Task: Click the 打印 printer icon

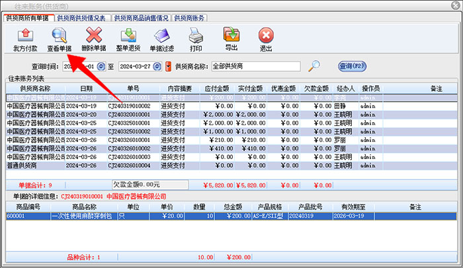Action: pos(196,39)
